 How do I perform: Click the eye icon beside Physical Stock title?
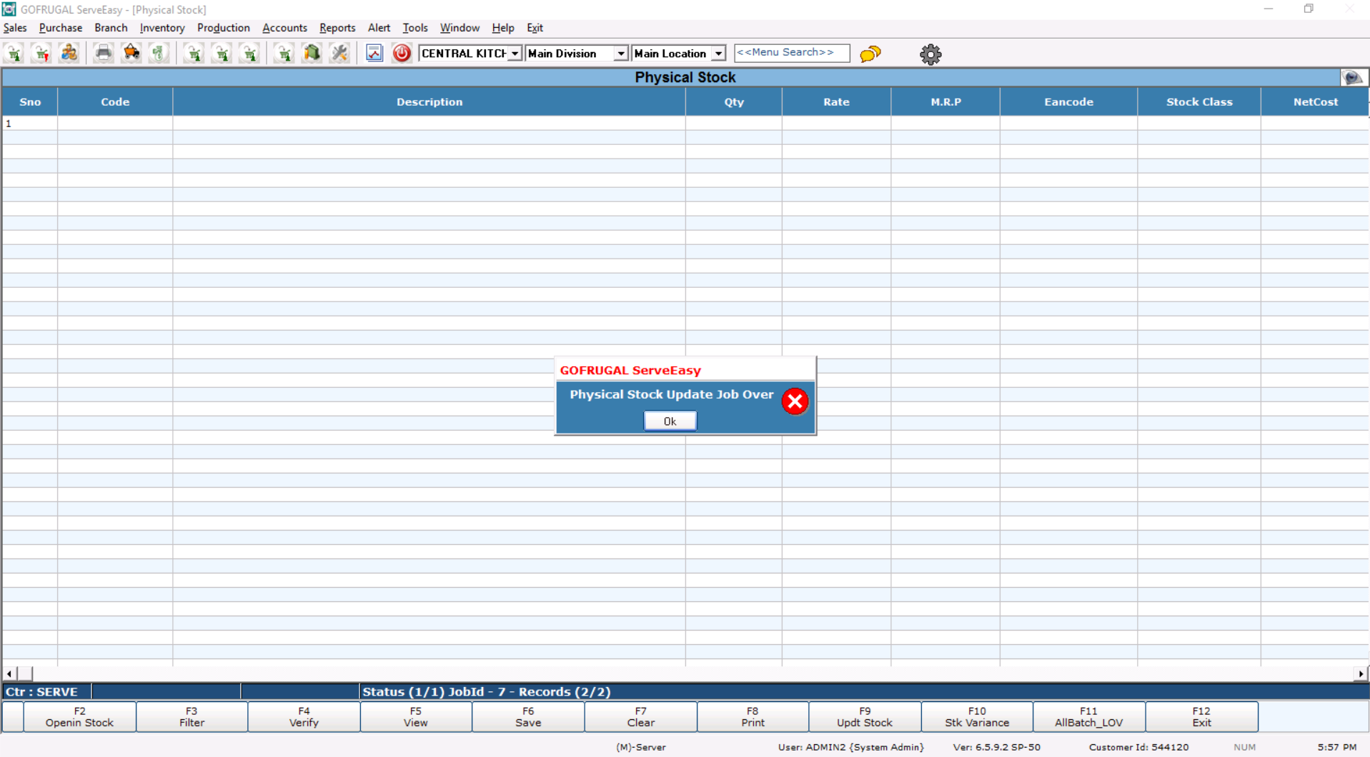pyautogui.click(x=1352, y=77)
